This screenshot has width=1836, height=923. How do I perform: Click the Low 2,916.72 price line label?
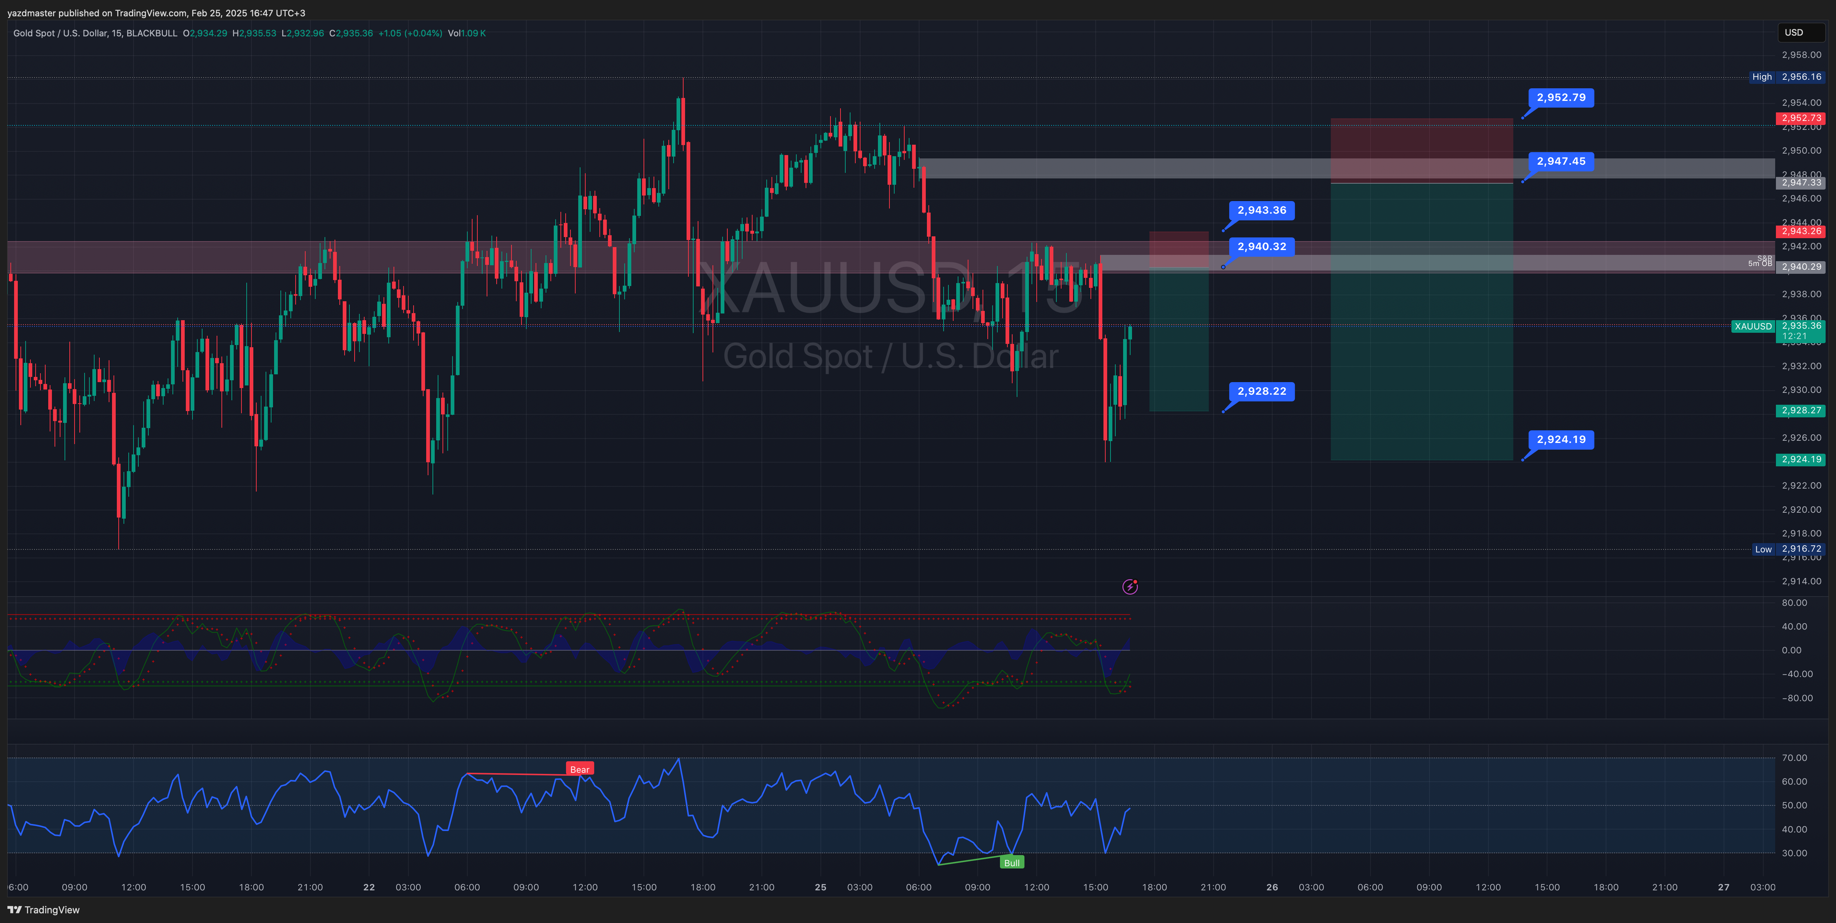coord(1789,549)
